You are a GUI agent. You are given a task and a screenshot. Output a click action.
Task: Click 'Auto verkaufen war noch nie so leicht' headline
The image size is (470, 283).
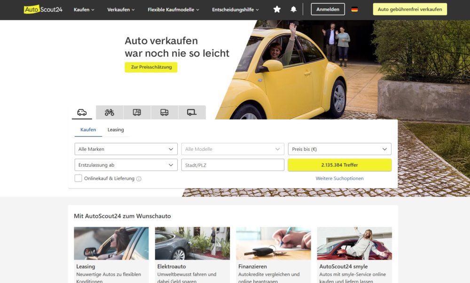point(177,47)
